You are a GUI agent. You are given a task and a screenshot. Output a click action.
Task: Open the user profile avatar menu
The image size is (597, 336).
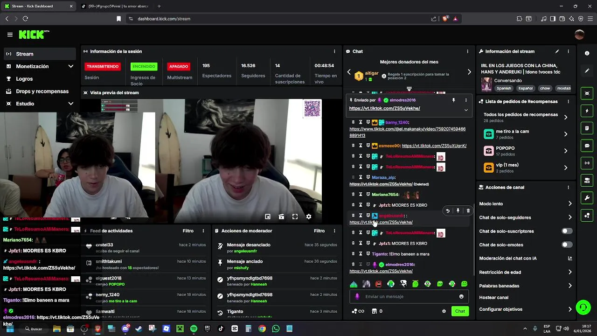coord(579,35)
